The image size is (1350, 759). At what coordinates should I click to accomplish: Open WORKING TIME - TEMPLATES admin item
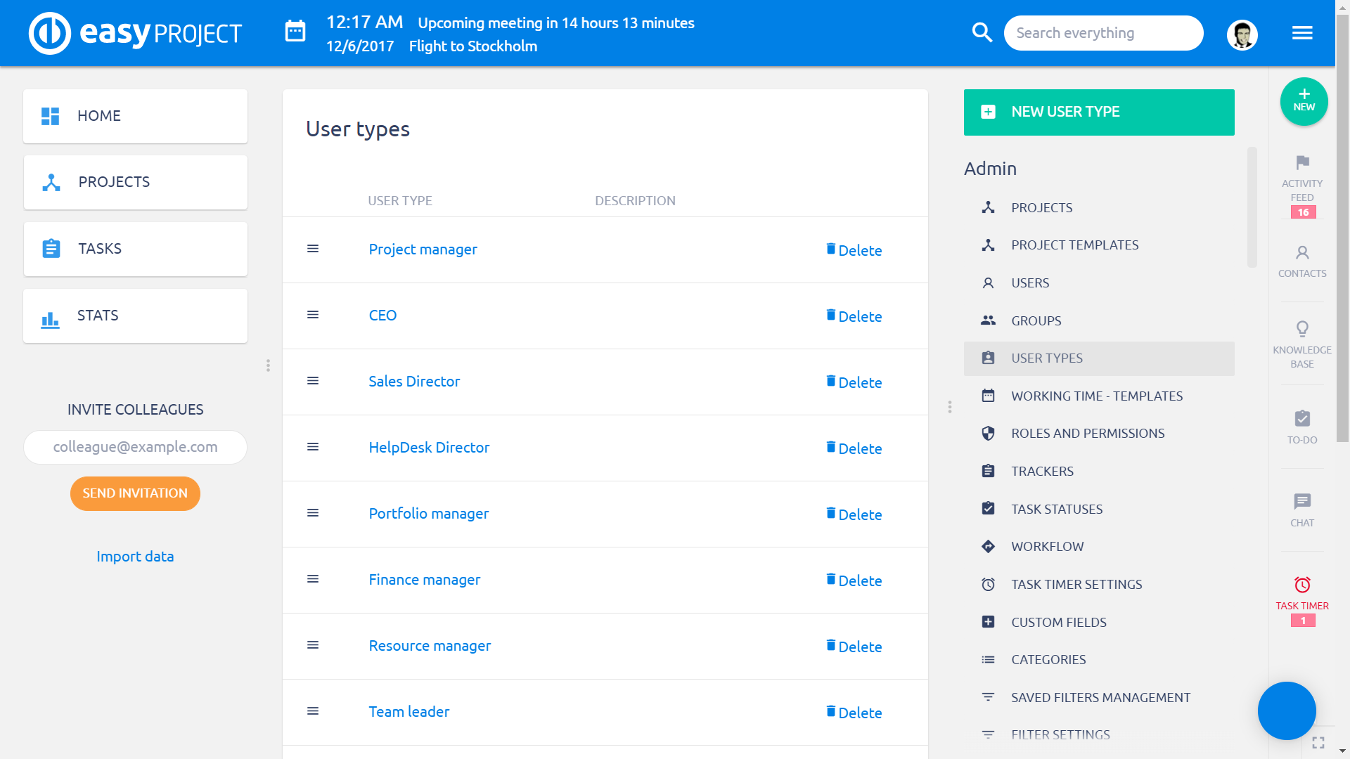1099,396
